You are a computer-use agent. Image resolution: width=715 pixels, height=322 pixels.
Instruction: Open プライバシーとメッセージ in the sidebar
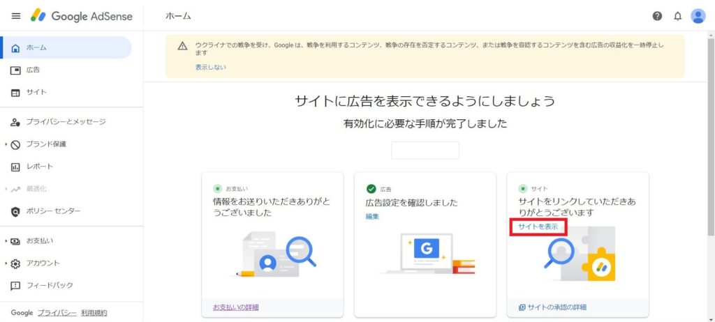(x=66, y=122)
